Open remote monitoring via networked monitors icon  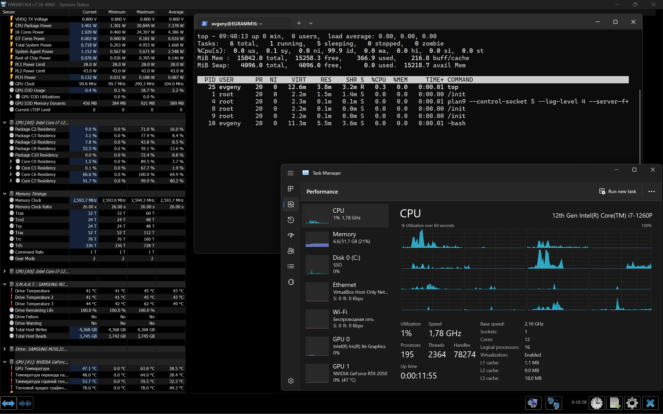[553, 403]
